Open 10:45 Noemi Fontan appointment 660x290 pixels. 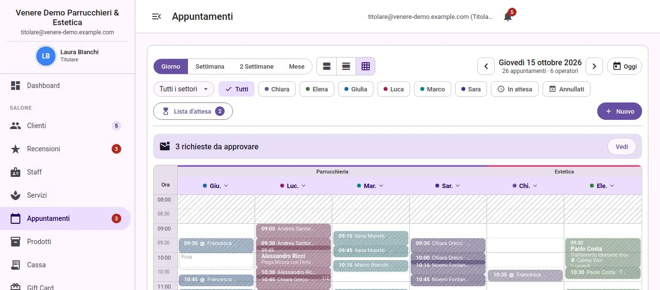tap(448, 280)
